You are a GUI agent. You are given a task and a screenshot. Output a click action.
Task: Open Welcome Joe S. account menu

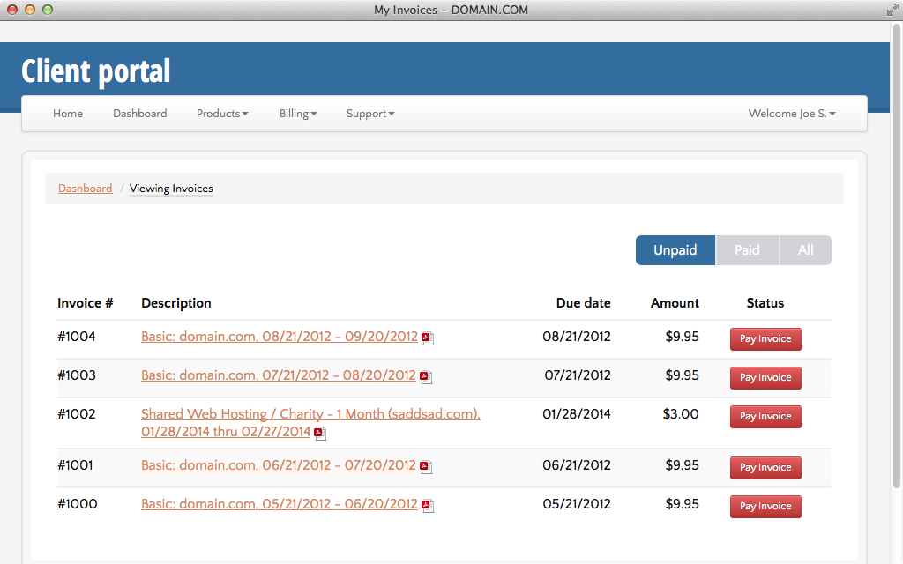point(792,114)
